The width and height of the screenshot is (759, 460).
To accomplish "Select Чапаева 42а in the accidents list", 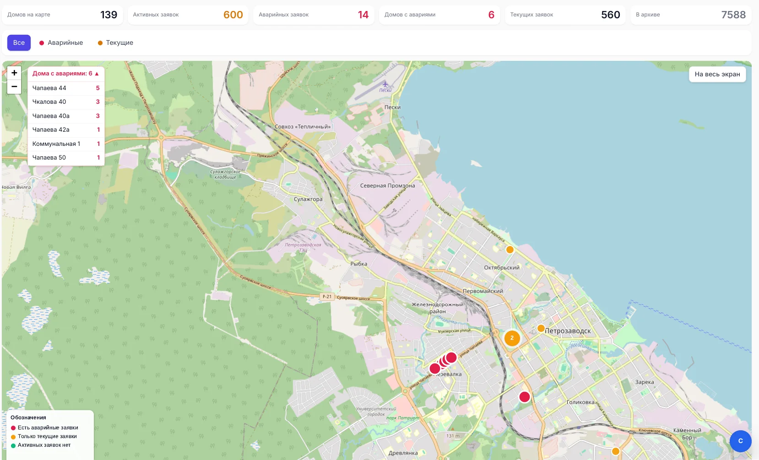I will [66, 130].
